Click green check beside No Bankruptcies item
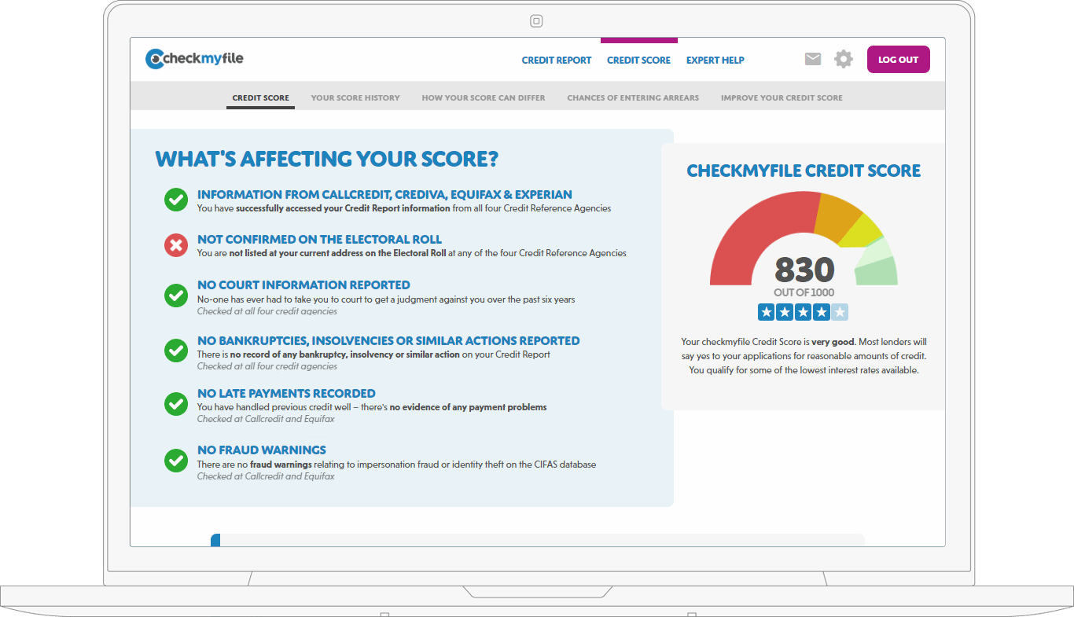The image size is (1074, 617). point(175,350)
